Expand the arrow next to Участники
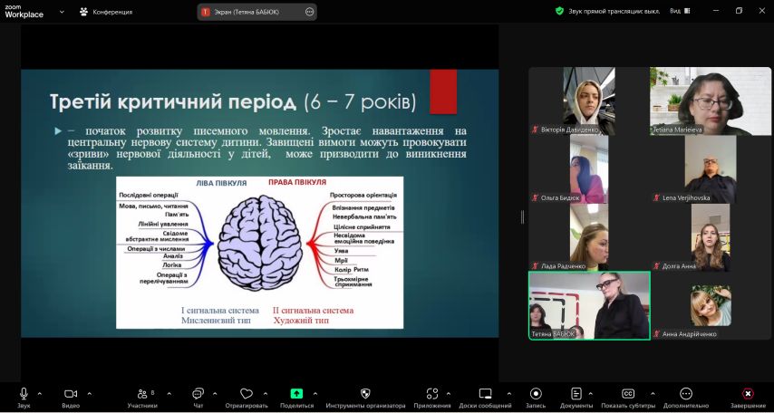The image size is (774, 413). [x=165, y=393]
